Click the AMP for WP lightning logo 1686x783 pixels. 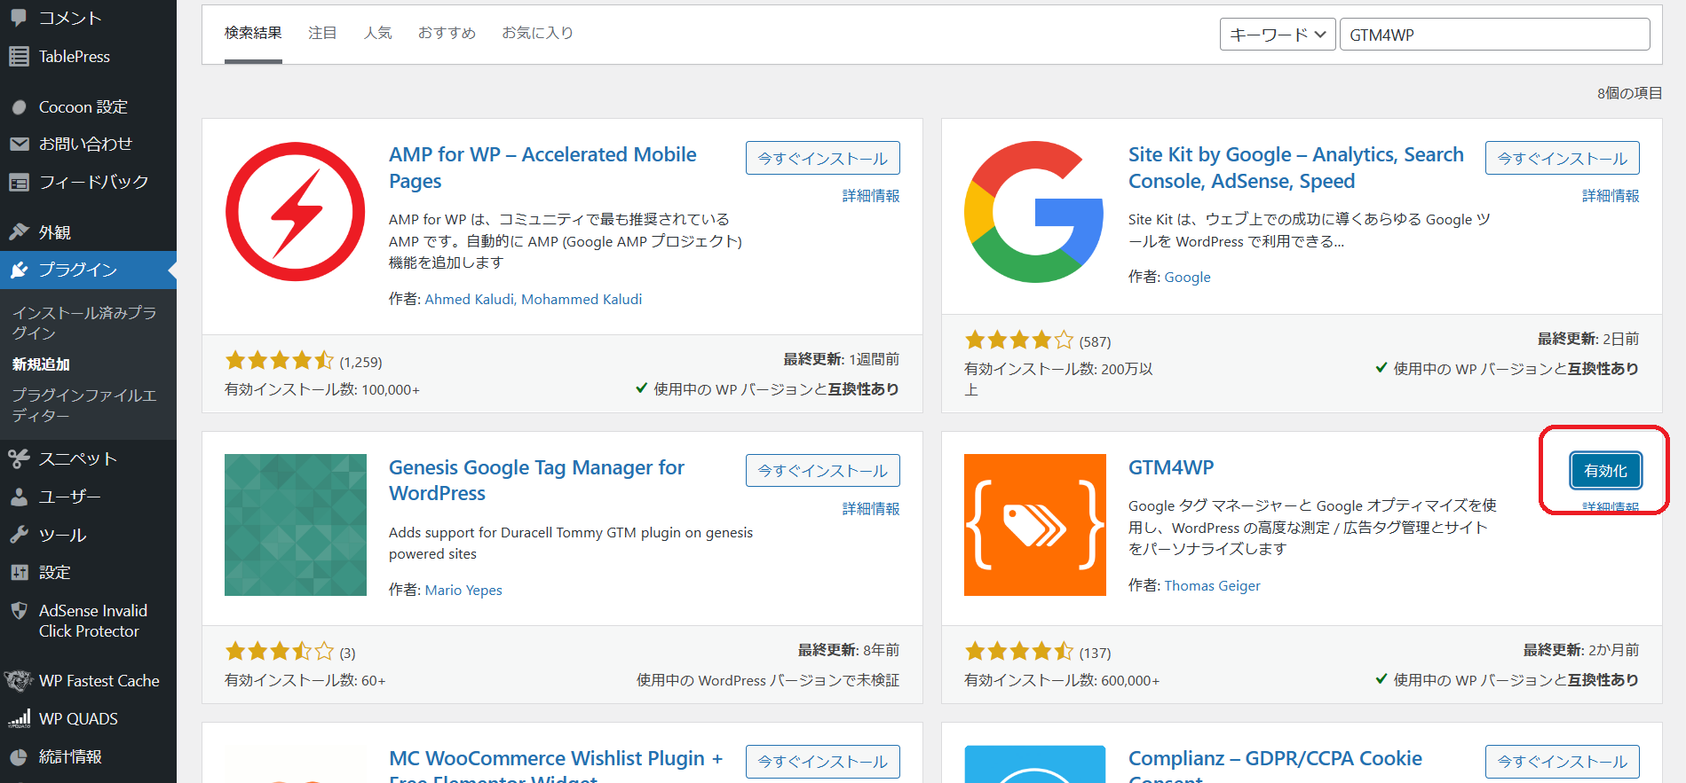296,212
